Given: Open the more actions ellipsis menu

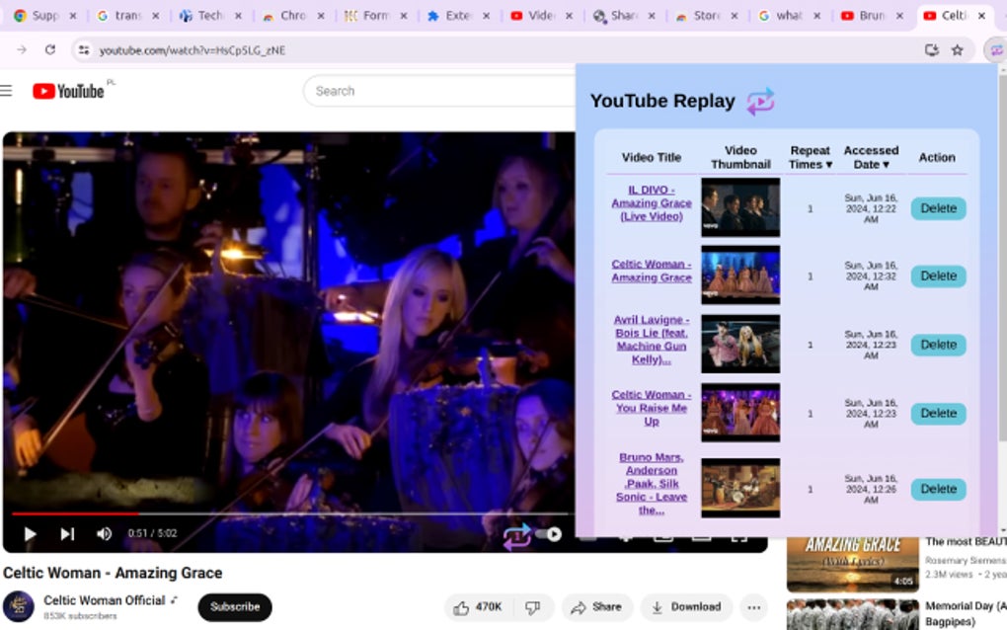Looking at the screenshot, I should [753, 607].
